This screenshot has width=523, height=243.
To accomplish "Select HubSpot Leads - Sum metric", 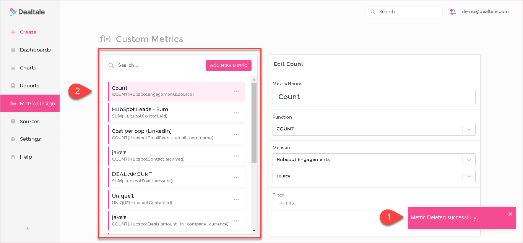I will coord(176,113).
